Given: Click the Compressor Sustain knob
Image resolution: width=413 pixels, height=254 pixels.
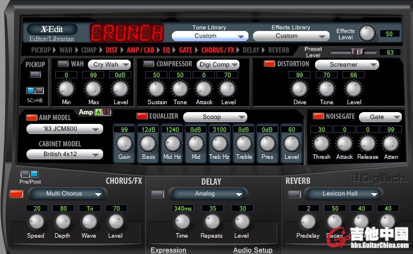Looking at the screenshot, I should pos(157,88).
